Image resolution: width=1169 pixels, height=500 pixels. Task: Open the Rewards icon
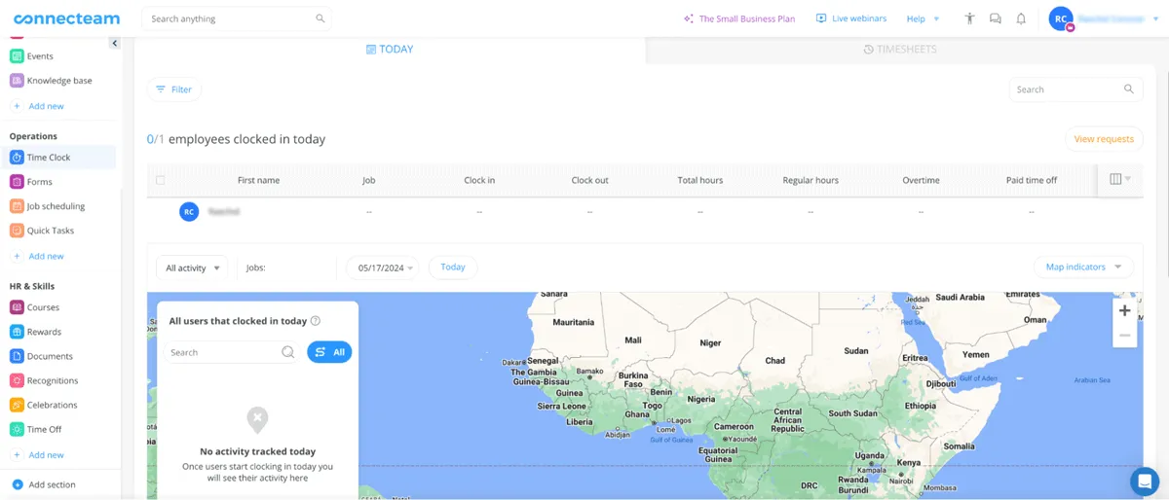(17, 332)
